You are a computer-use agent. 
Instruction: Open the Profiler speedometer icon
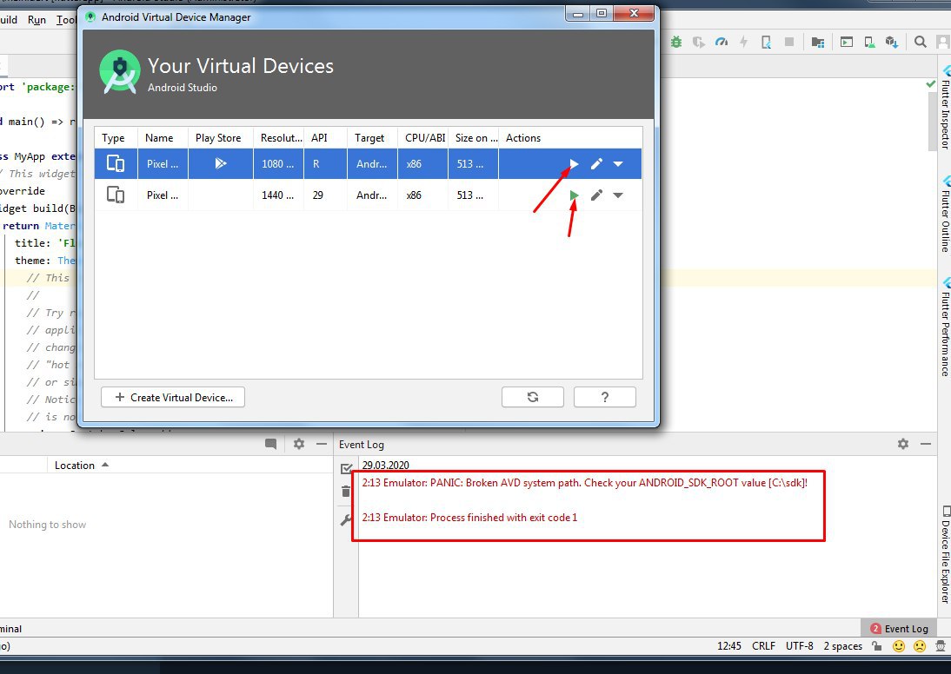(x=722, y=42)
